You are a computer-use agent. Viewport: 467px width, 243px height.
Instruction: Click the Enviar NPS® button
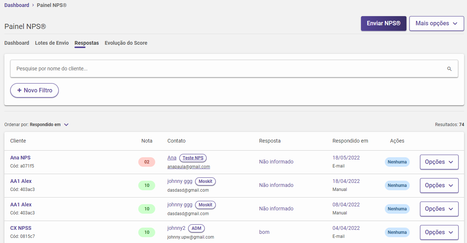pos(384,23)
